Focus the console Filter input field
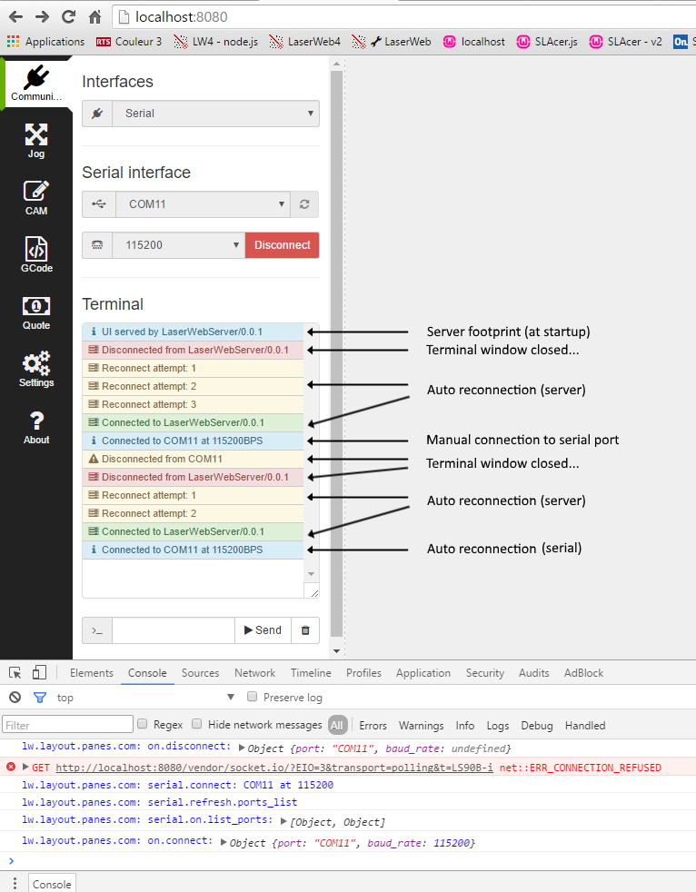This screenshot has height=892, width=696. (x=68, y=725)
